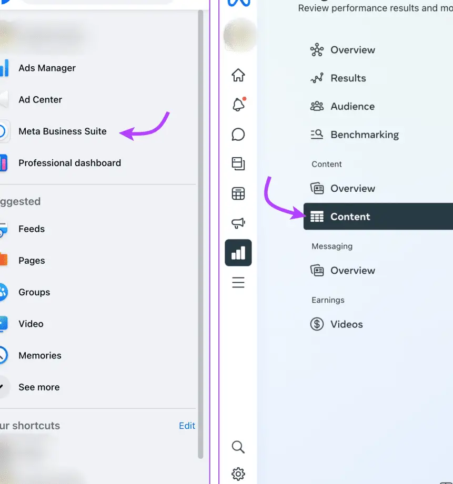Open the All tools hamburger icon
453x484 pixels.
click(x=238, y=282)
